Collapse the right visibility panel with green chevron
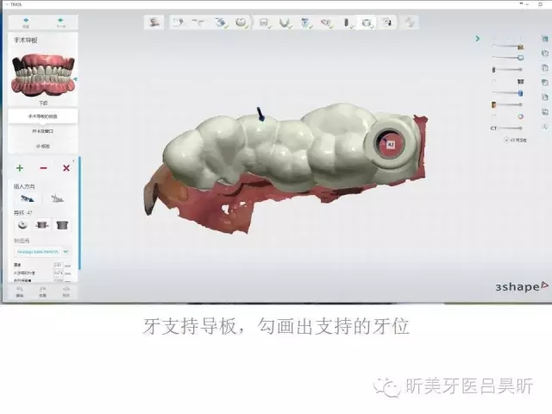552x414 pixels. coord(477,39)
